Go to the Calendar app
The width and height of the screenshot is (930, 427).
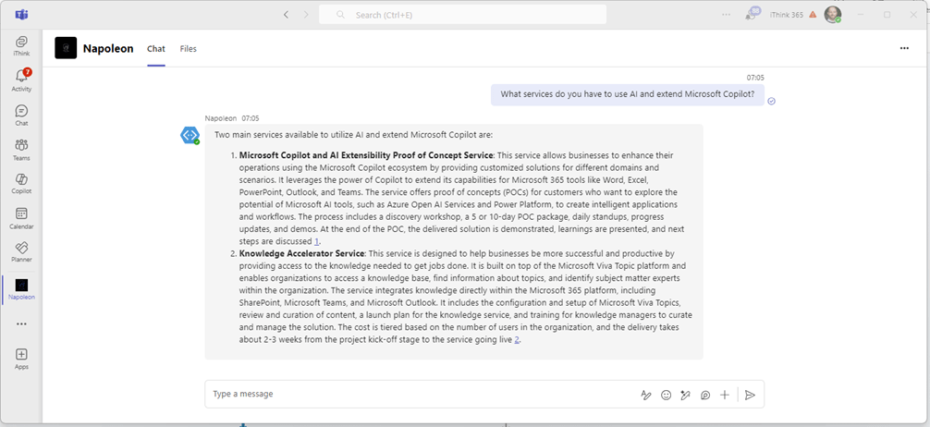coord(20,217)
